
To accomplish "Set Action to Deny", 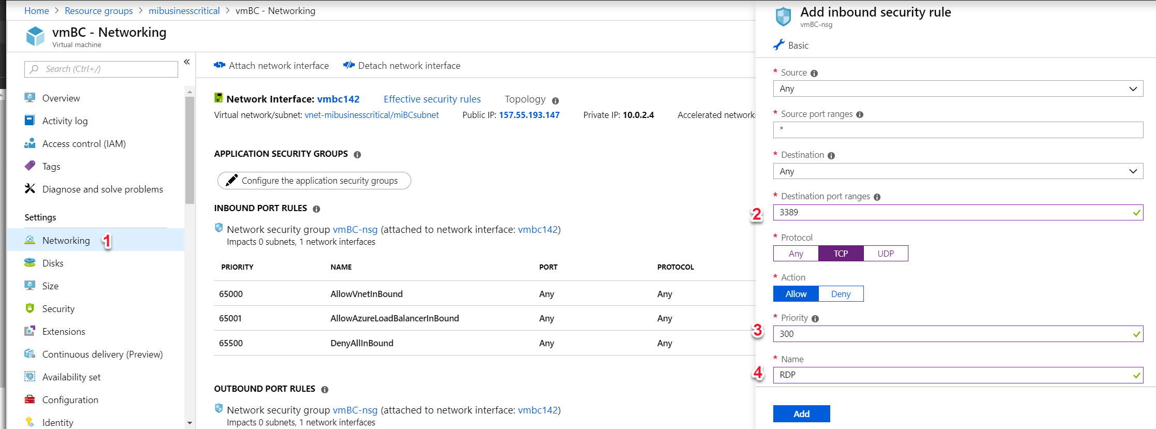I will pos(841,294).
